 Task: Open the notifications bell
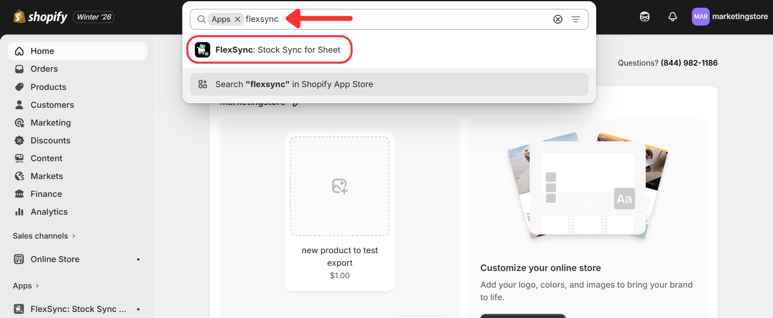point(672,17)
